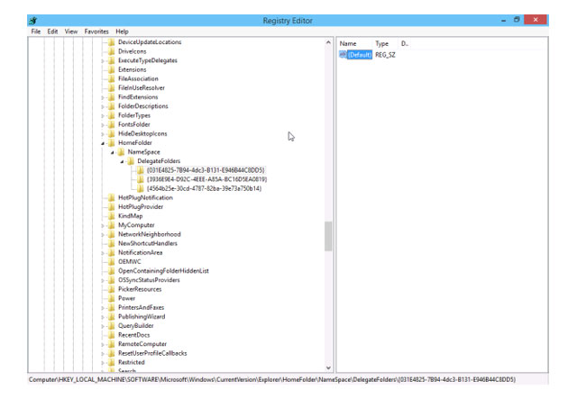Expand the ExecuteTypeDelegates node

(x=103, y=60)
